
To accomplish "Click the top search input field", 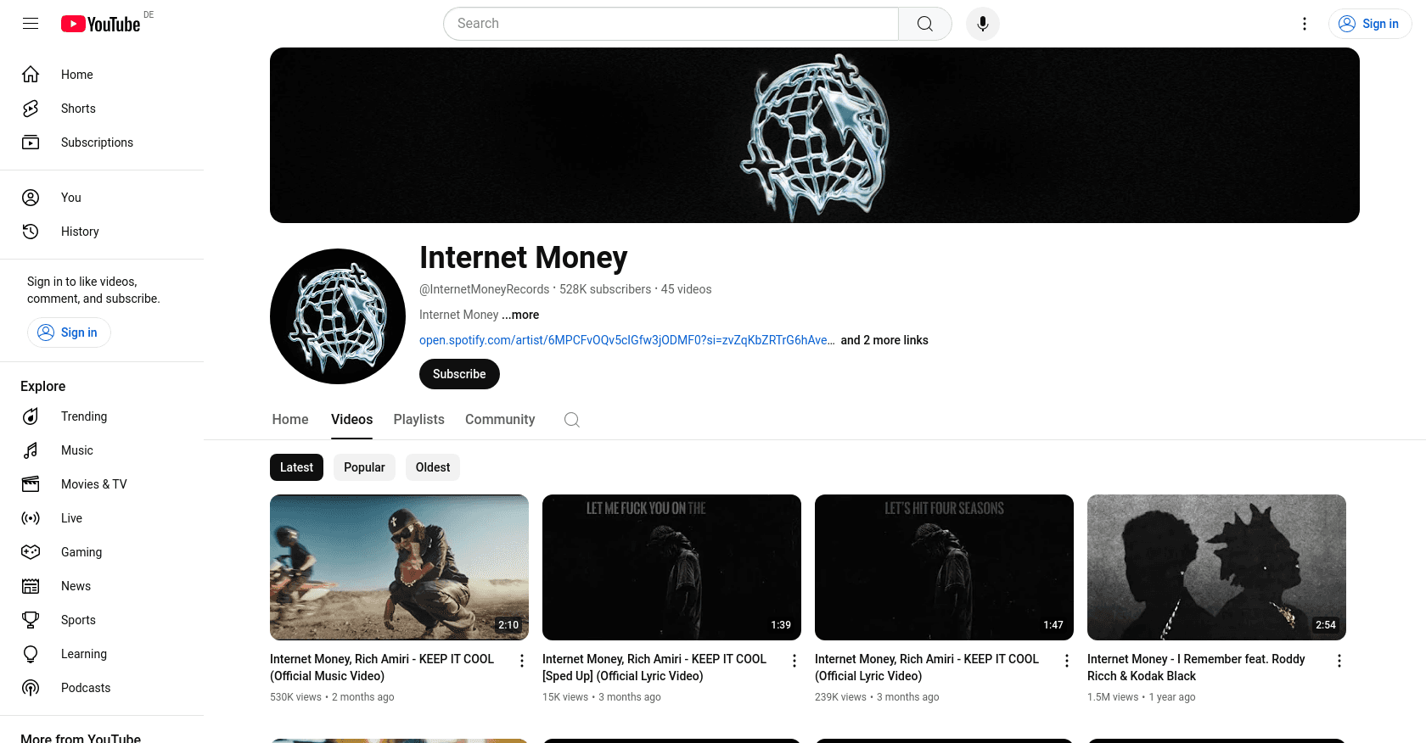I will pos(671,24).
